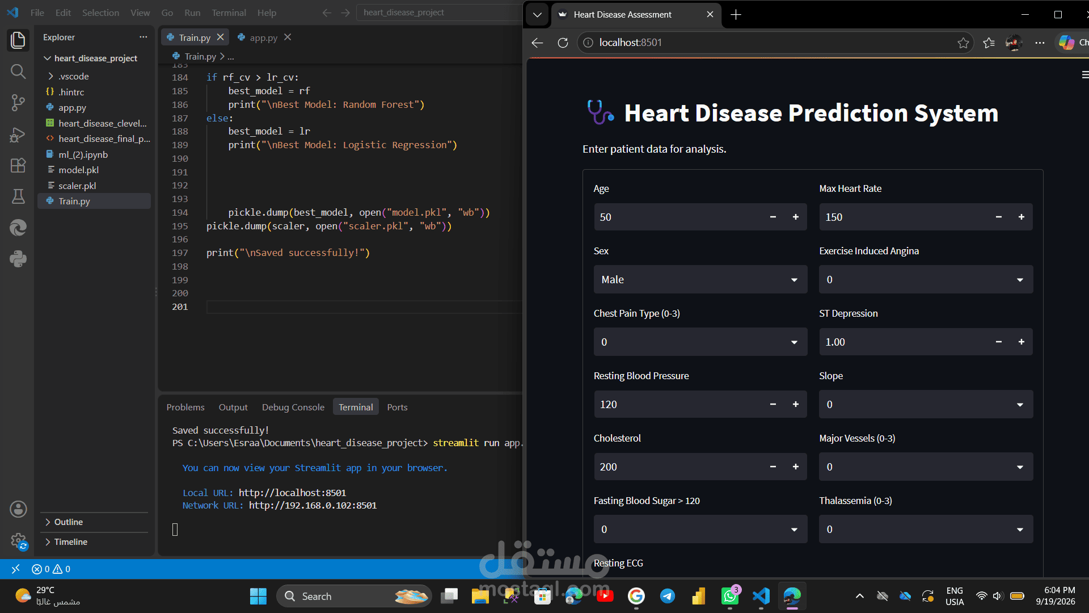Switch to Problems panel tab
Screen dimensions: 1089x613
[185, 407]
